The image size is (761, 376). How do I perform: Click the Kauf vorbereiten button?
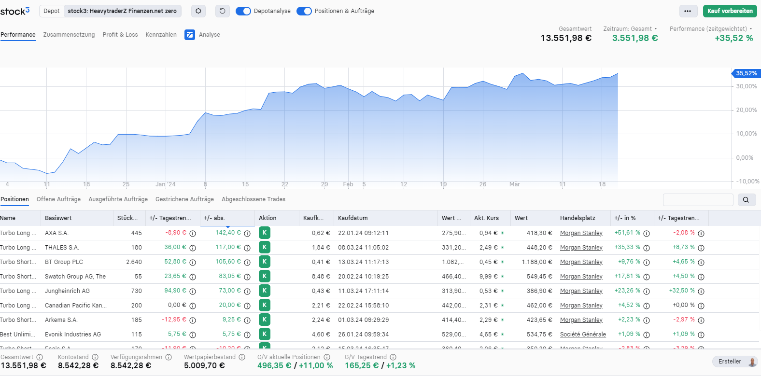click(730, 11)
